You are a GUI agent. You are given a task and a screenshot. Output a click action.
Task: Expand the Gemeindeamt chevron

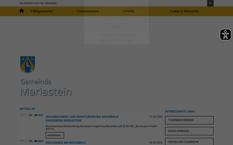78,11
